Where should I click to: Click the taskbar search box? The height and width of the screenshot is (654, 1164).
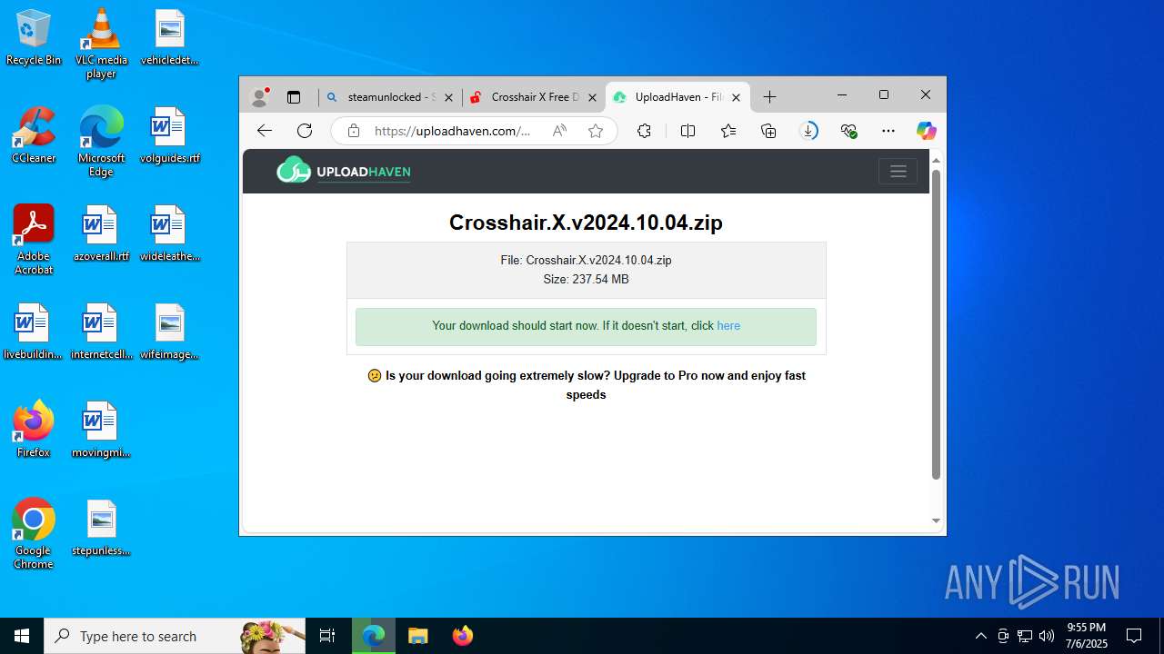(175, 636)
